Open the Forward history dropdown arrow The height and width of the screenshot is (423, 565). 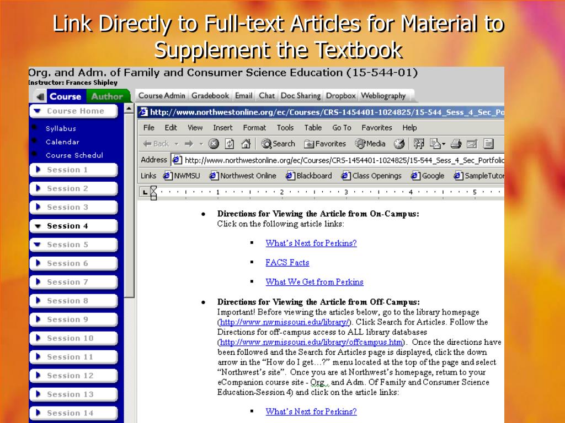(201, 144)
